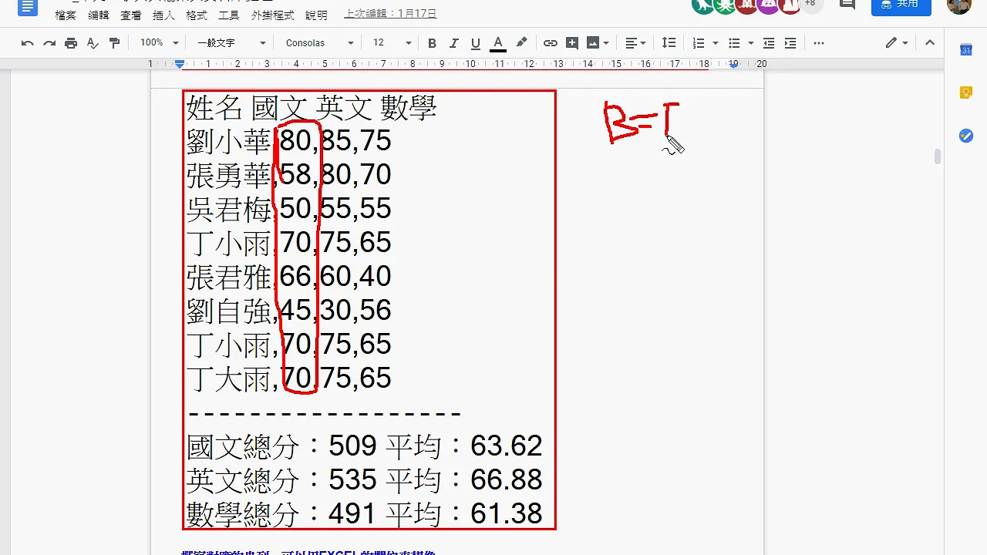Open the highlight color marker
This screenshot has height=555, width=987.
[x=521, y=43]
